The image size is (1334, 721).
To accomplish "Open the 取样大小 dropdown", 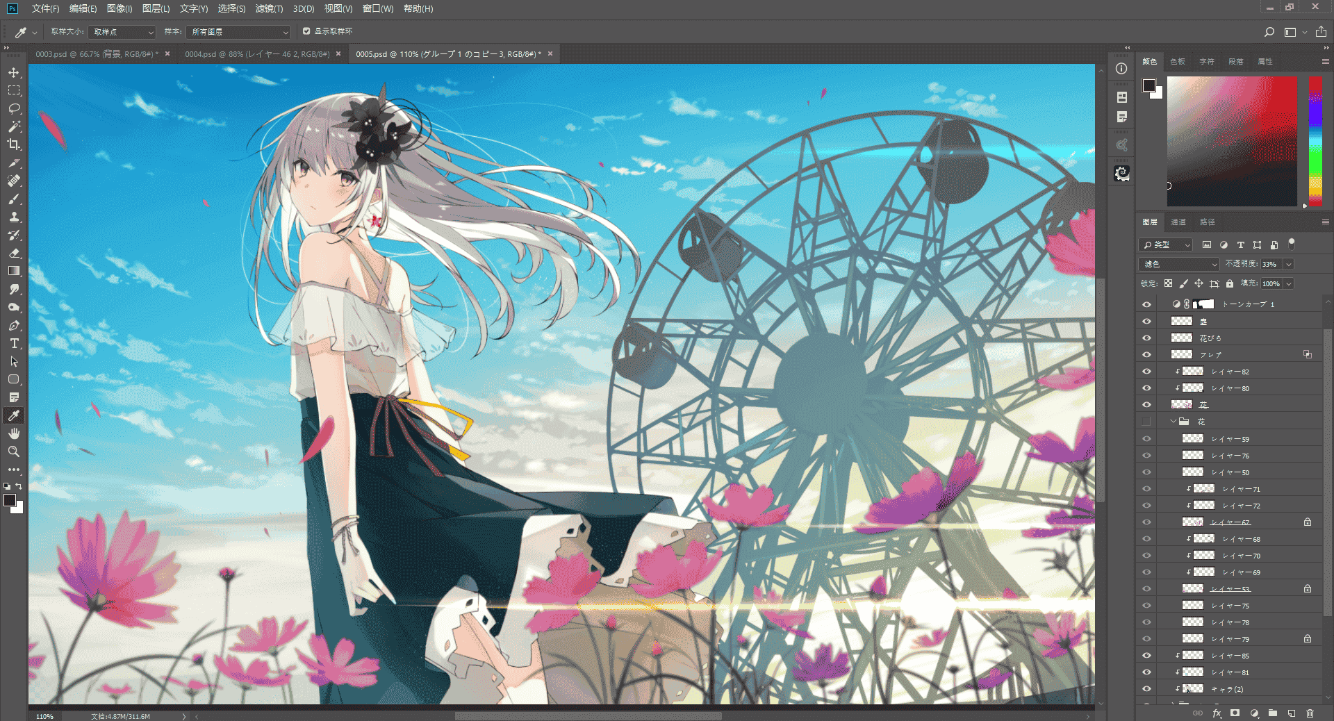I will coord(122,32).
